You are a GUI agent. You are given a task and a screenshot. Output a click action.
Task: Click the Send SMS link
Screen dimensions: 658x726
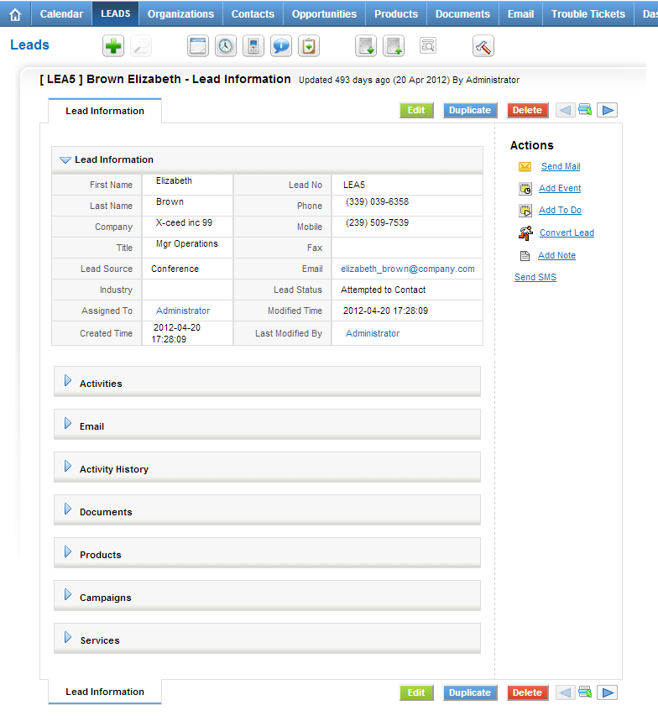pos(535,277)
